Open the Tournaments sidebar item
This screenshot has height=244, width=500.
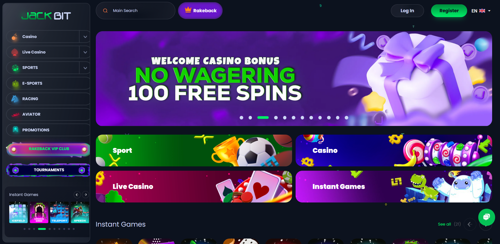pos(48,170)
